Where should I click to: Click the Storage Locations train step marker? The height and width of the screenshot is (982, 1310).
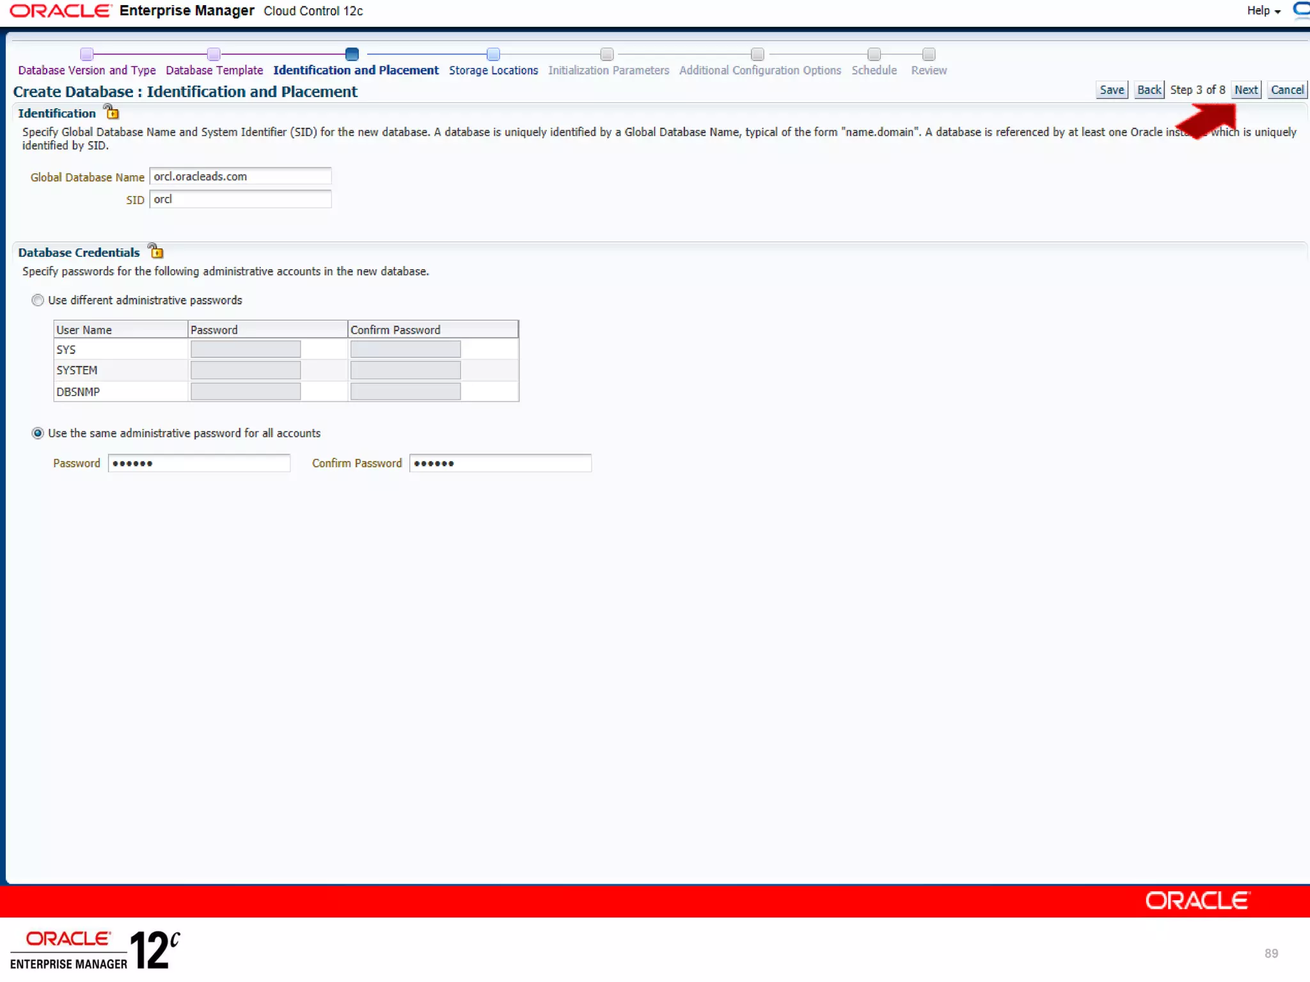[x=493, y=54]
